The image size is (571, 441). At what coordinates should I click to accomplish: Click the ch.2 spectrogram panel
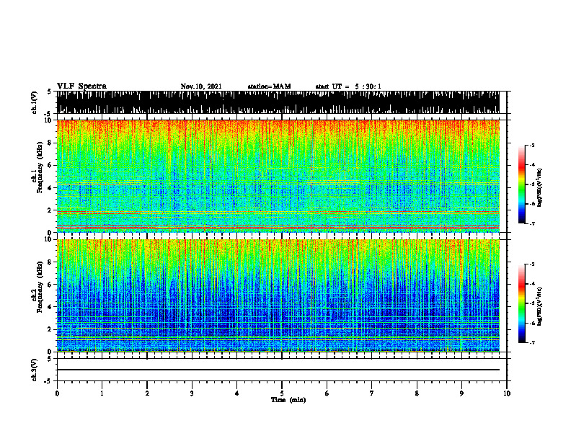pyautogui.click(x=278, y=295)
